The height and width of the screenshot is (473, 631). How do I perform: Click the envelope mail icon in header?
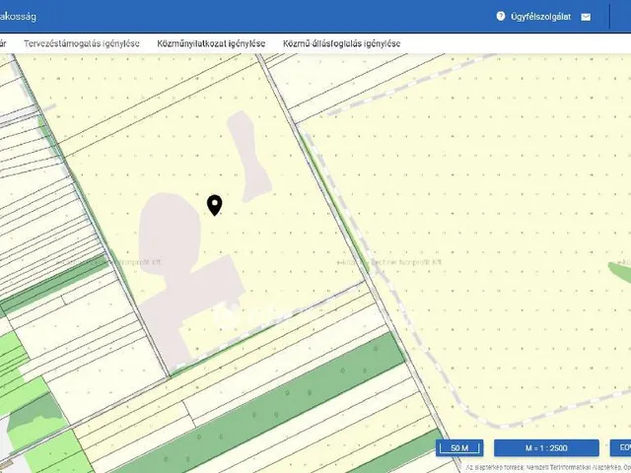click(x=586, y=17)
